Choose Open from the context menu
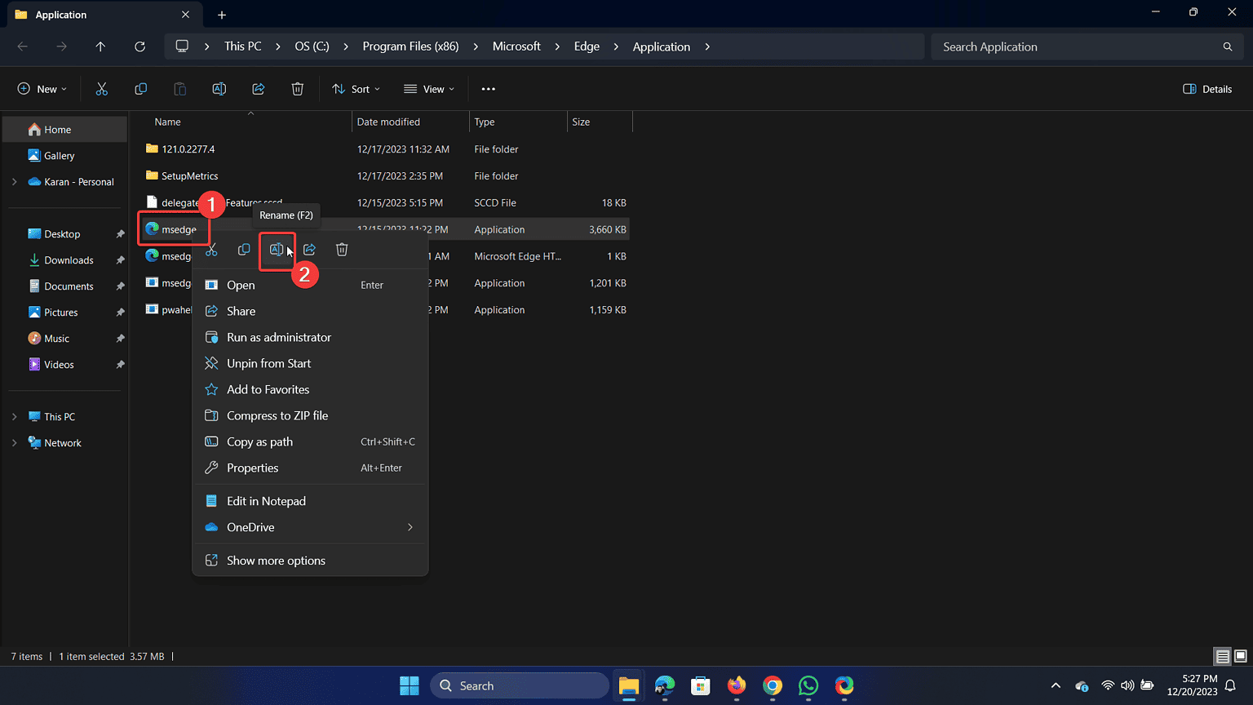This screenshot has width=1253, height=705. (x=310, y=285)
